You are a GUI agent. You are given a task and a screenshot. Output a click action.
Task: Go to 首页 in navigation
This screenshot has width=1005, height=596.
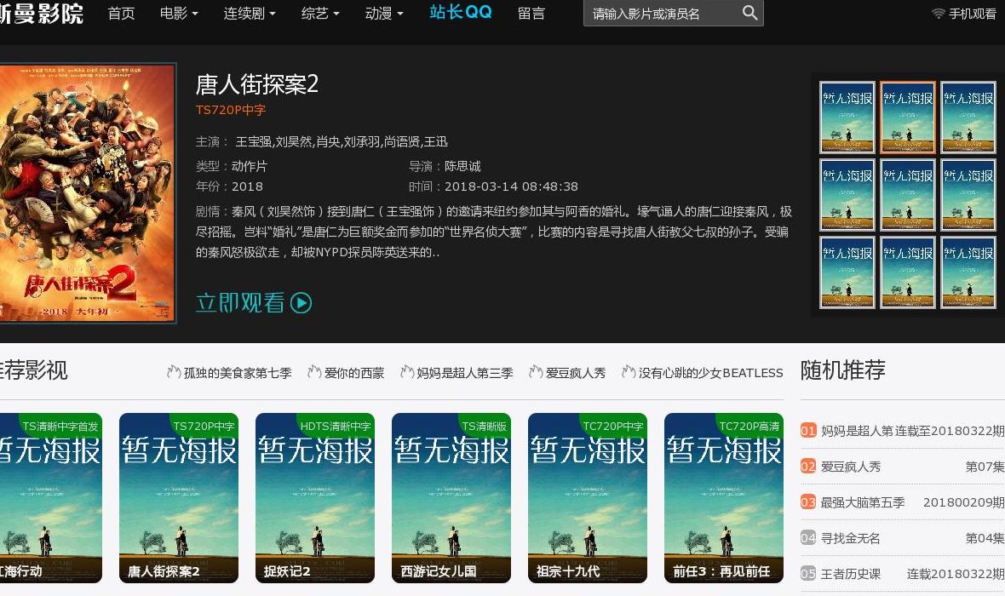121,14
